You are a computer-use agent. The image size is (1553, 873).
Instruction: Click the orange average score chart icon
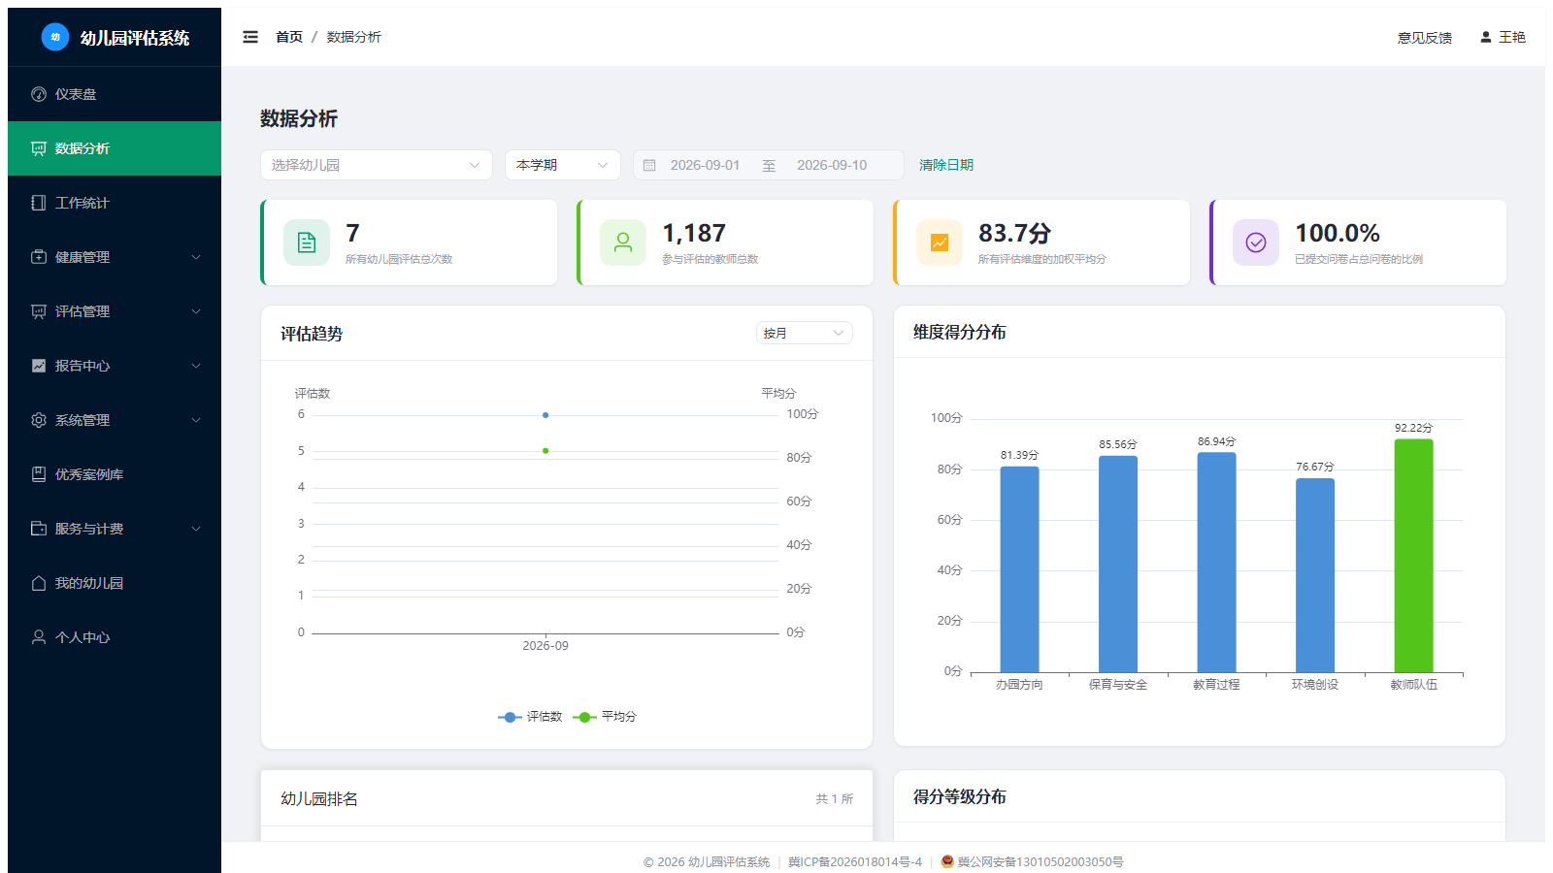(940, 242)
